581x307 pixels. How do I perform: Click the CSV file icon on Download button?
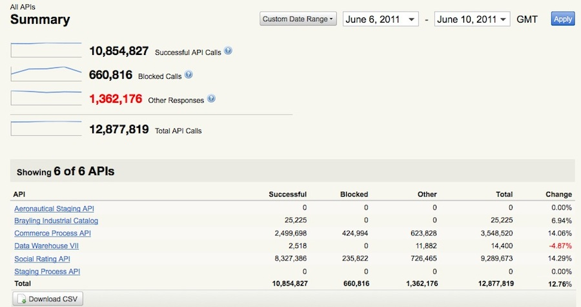pos(22,299)
